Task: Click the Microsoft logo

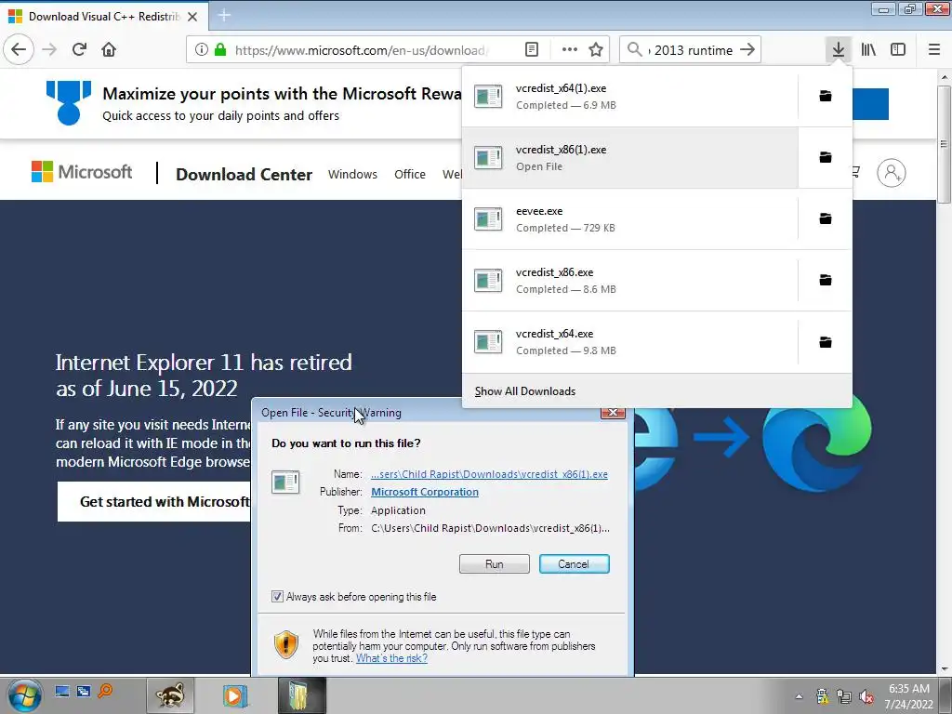Action: coord(82,172)
